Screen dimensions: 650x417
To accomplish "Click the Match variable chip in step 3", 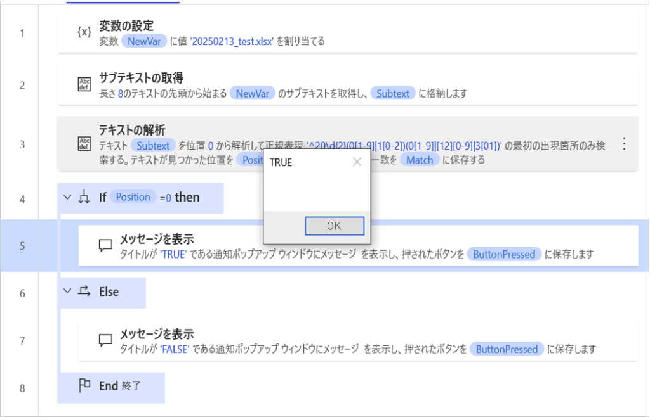I will point(420,160).
